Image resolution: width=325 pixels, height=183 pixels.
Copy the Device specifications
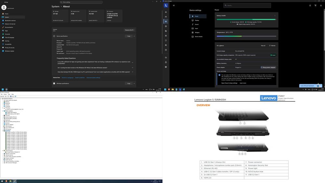(129, 36)
